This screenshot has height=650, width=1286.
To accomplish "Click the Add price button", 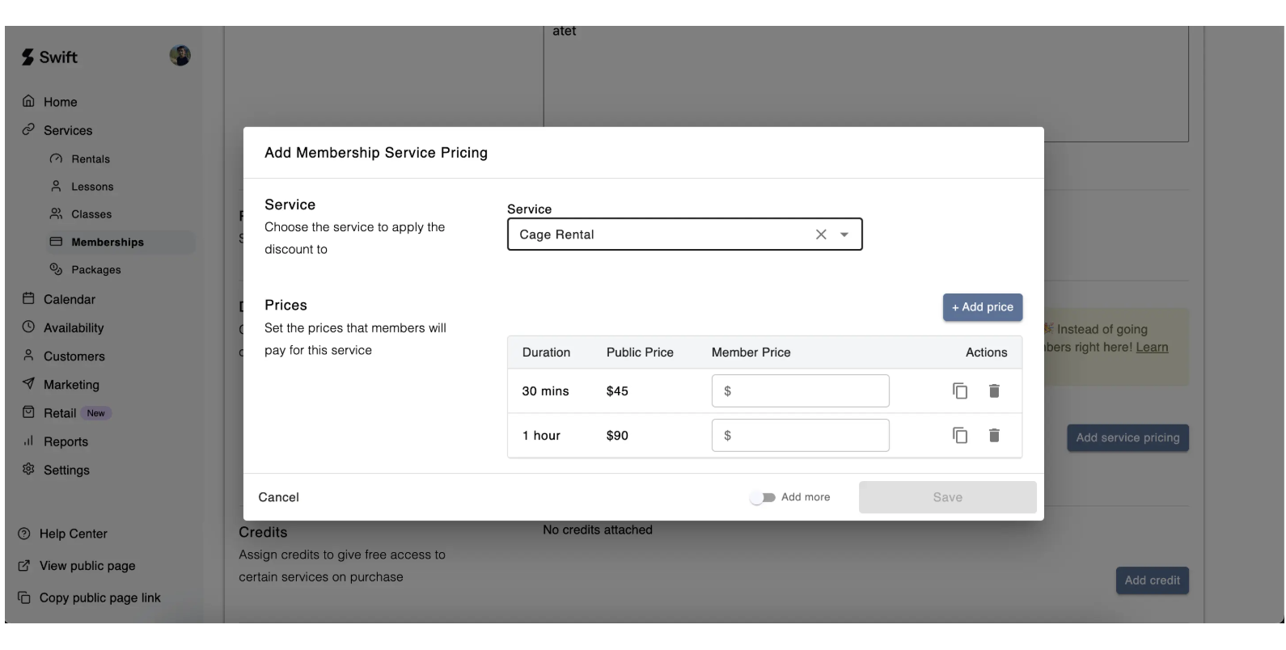I will point(982,307).
